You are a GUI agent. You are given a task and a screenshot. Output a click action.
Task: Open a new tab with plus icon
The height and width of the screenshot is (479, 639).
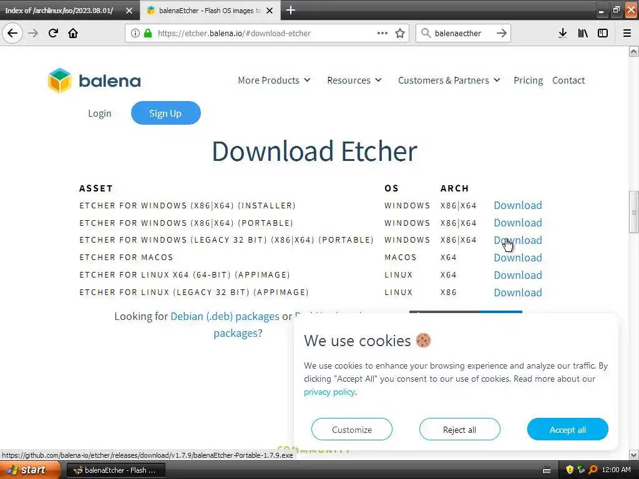point(291,10)
